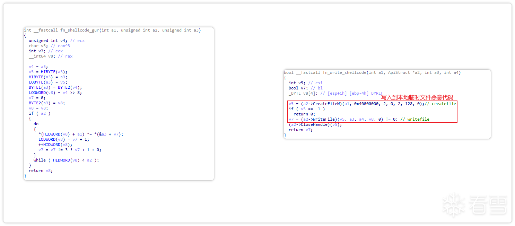Image resolution: width=515 pixels, height=226 pixels.
Task: Select the 'int v7; // ecx' declaration line
Action: tap(46, 51)
